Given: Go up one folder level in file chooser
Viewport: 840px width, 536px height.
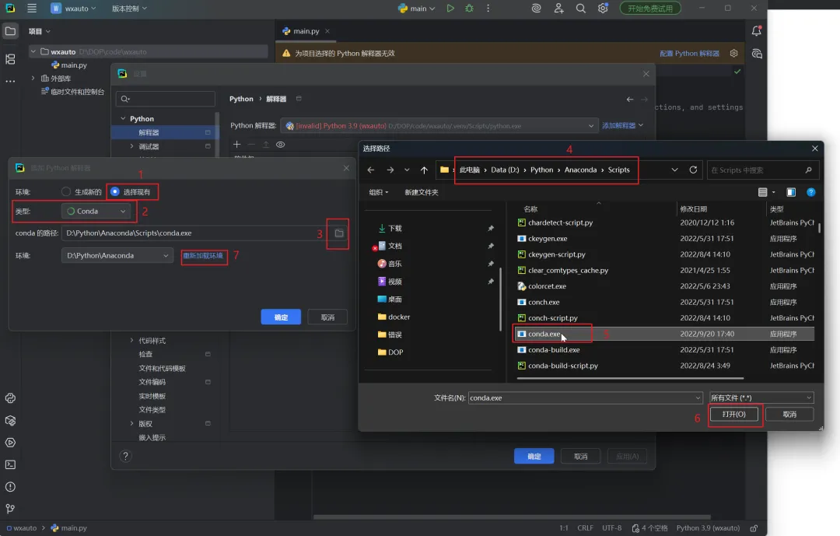Looking at the screenshot, I should pyautogui.click(x=425, y=170).
